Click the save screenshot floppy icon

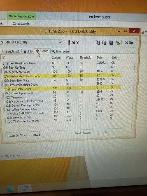111,43
